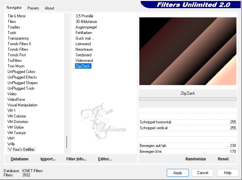This screenshot has width=242, height=180.
Task: Click Import... button
Action: tap(48, 159)
